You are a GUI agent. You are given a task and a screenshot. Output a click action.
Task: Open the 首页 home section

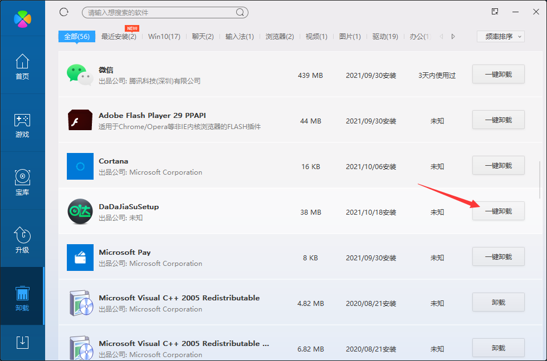(22, 67)
